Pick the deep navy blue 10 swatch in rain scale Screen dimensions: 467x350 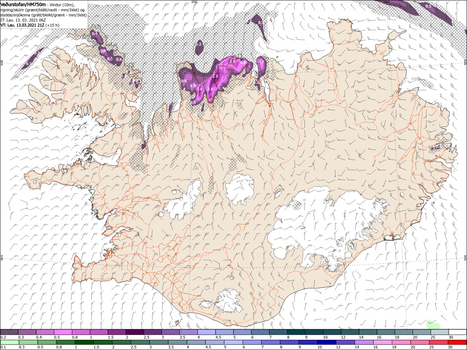point(327,342)
